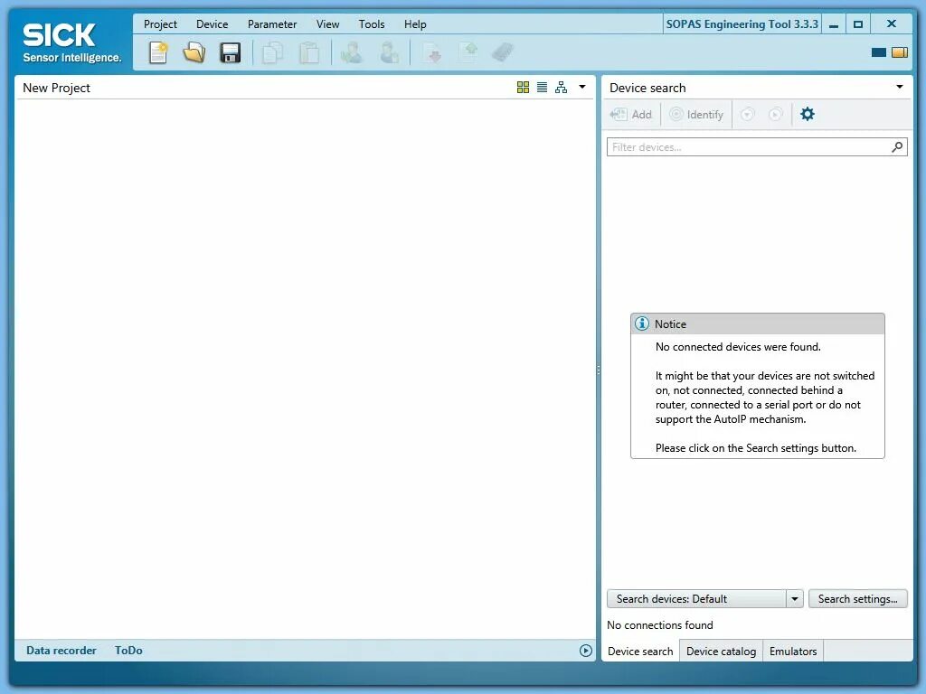Click the 'New Project' title text
Screen dimensions: 926x694
pyautogui.click(x=56, y=88)
